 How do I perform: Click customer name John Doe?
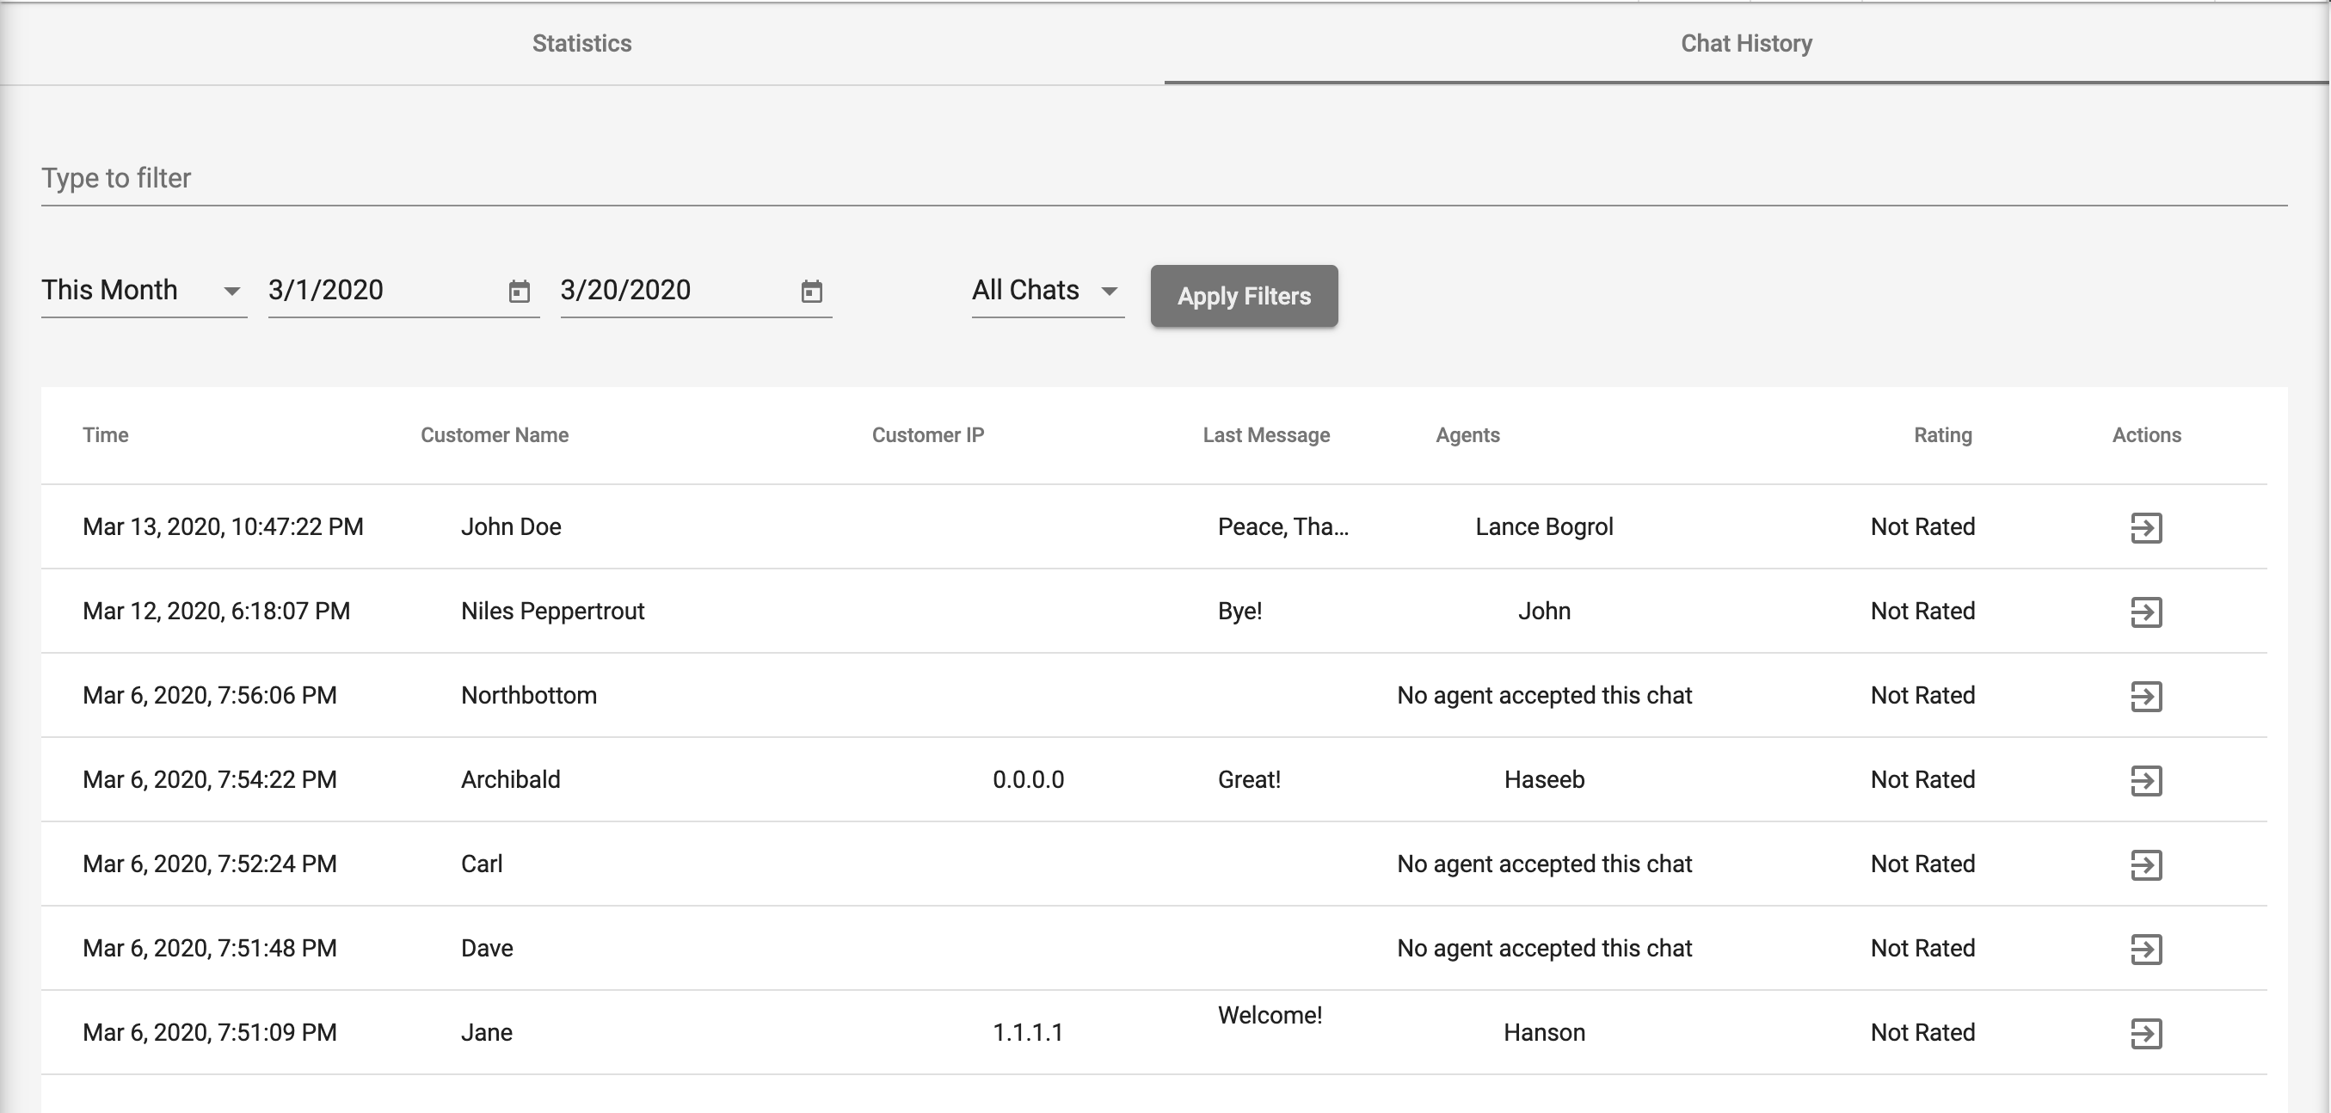511,526
